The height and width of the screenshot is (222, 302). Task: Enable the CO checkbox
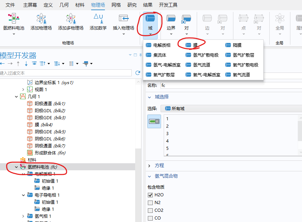tap(150, 218)
